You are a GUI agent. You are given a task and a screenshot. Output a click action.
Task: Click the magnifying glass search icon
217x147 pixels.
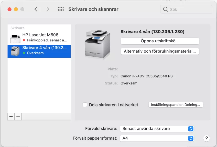[166, 10]
